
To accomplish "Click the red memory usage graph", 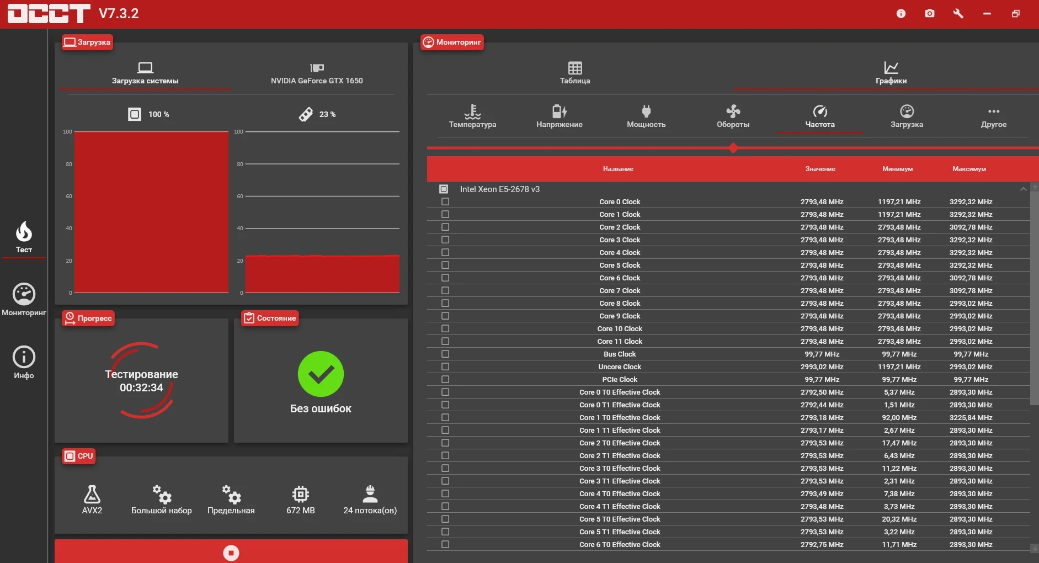I will pyautogui.click(x=322, y=274).
